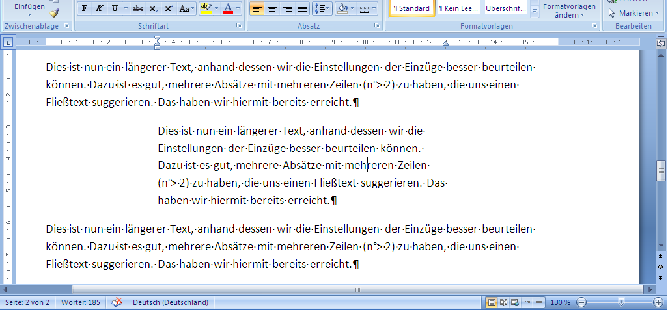Click the tab stop selector at ruler corner
The image size is (668, 310).
pyautogui.click(x=8, y=42)
